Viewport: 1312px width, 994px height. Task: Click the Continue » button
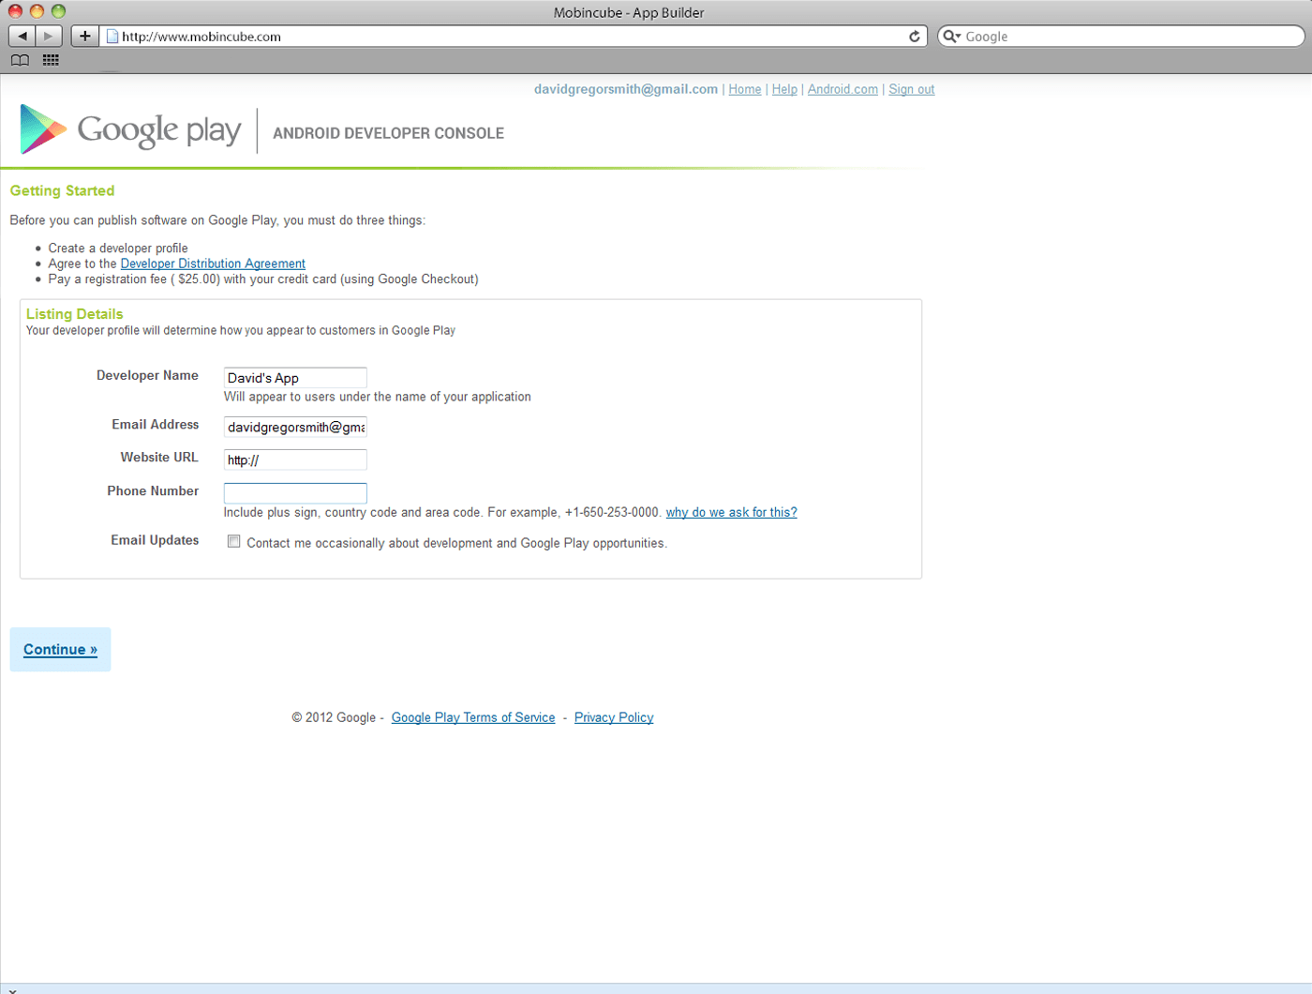pos(60,649)
